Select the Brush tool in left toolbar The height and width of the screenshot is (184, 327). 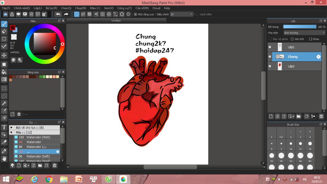click(4, 24)
